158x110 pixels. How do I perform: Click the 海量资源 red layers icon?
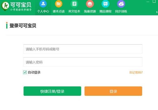(90, 4)
